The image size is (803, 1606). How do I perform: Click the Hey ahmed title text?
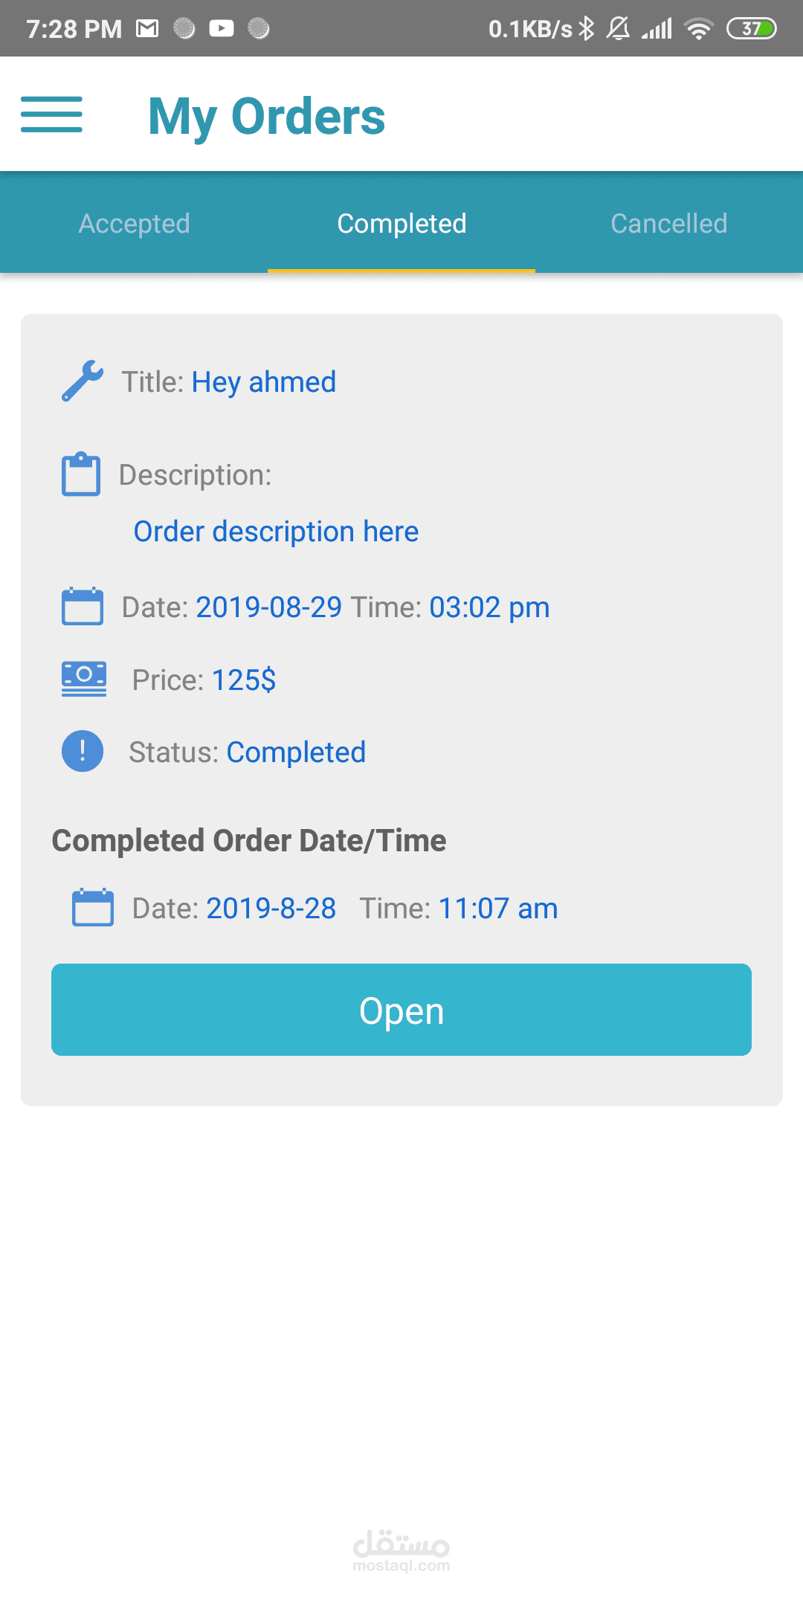pos(264,382)
